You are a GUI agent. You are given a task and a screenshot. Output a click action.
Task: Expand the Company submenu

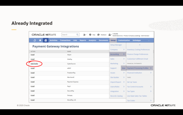[x=118, y=50]
